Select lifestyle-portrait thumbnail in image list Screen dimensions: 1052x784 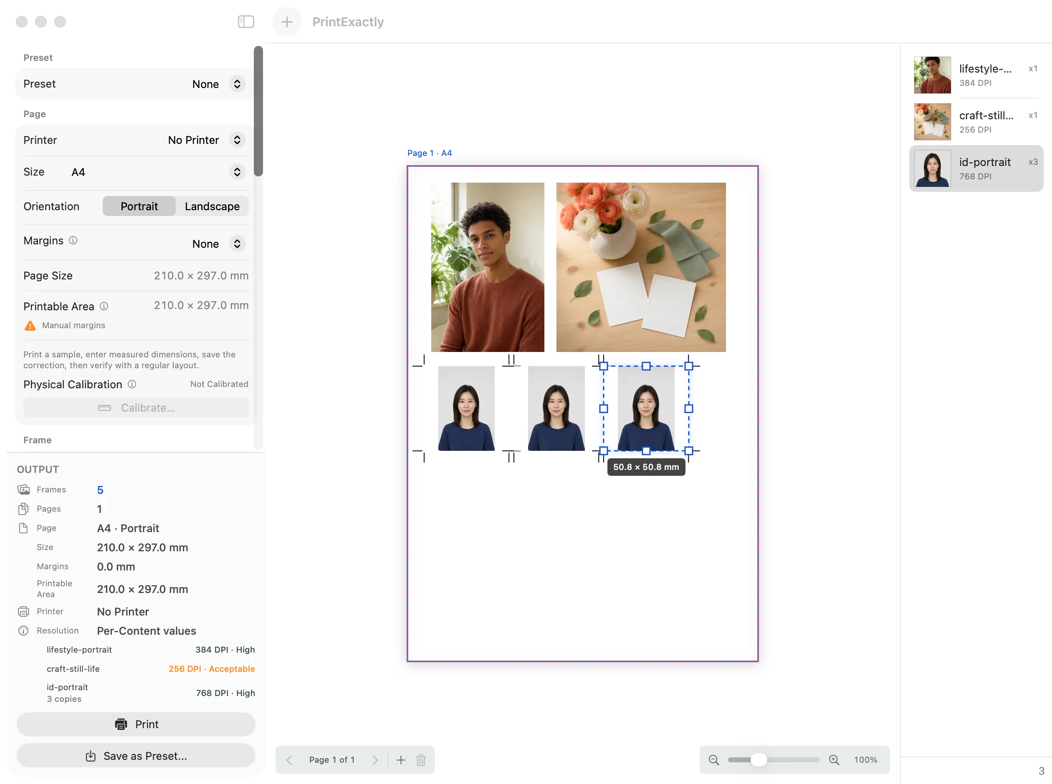(x=932, y=75)
